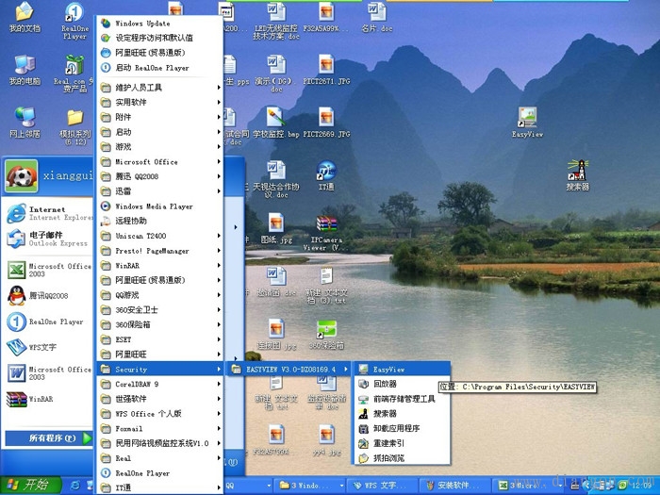The height and width of the screenshot is (495, 660).
Task: Click the 开始 Start button
Action: (x=28, y=485)
